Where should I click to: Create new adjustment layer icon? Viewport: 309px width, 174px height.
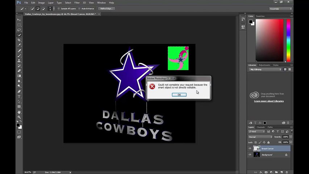271,172
